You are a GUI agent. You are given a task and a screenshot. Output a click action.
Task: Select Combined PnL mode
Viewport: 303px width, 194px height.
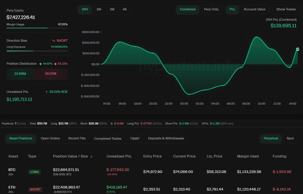[187, 9]
